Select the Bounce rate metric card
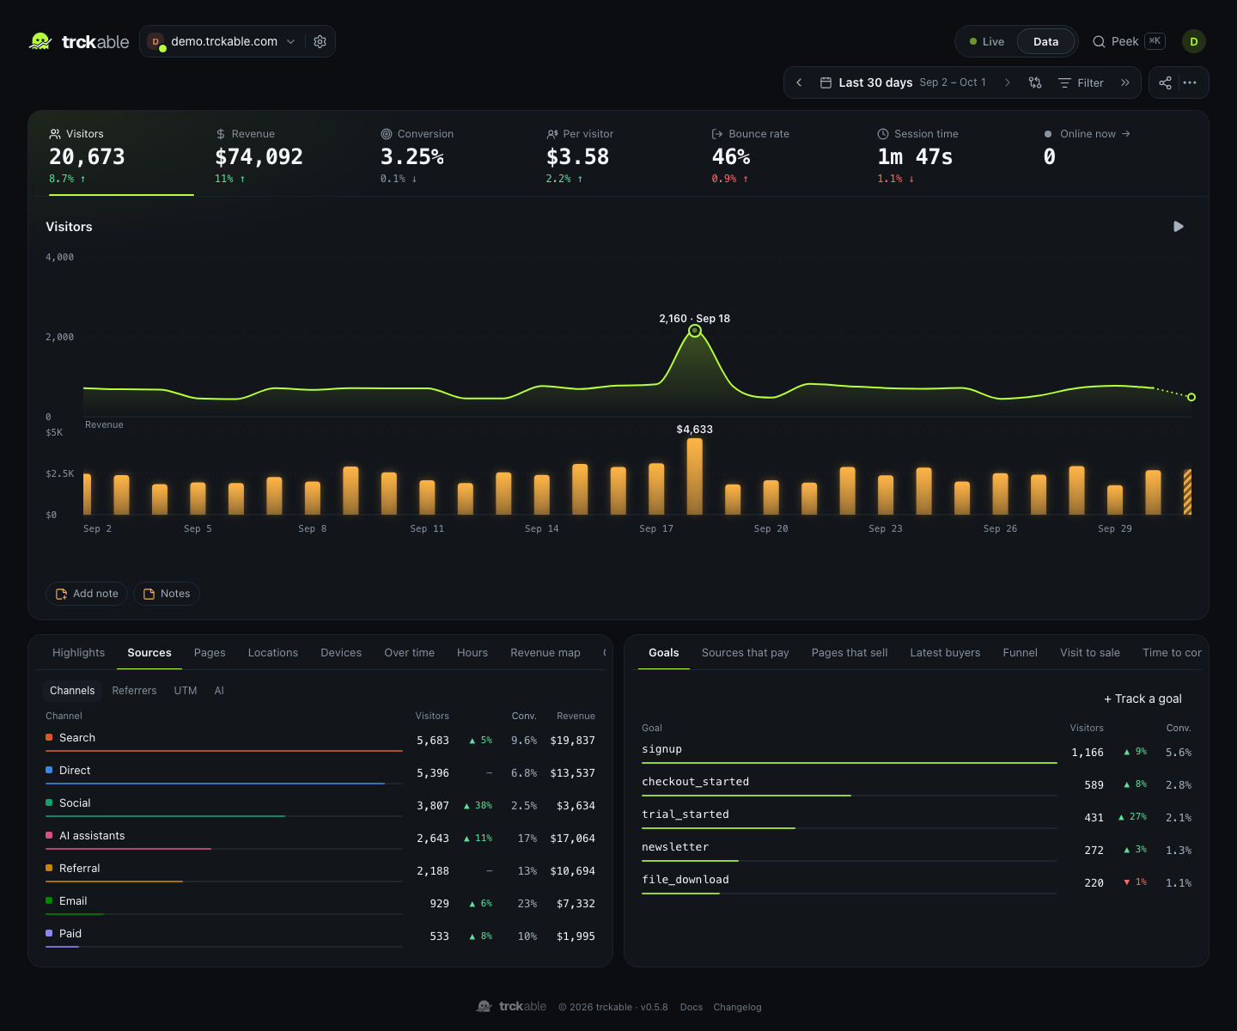This screenshot has width=1237, height=1031. 784,156
